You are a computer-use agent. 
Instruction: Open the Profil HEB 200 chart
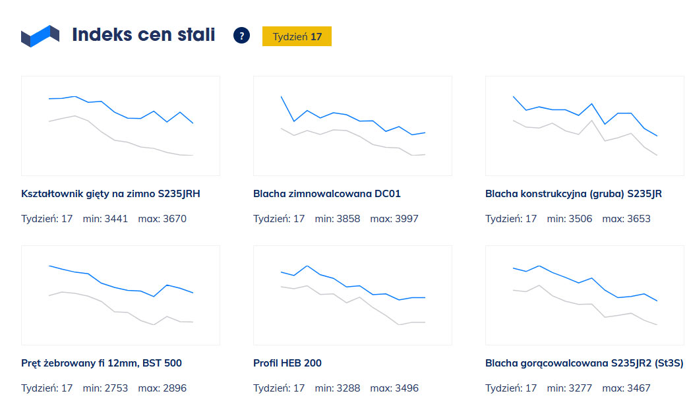coord(353,295)
